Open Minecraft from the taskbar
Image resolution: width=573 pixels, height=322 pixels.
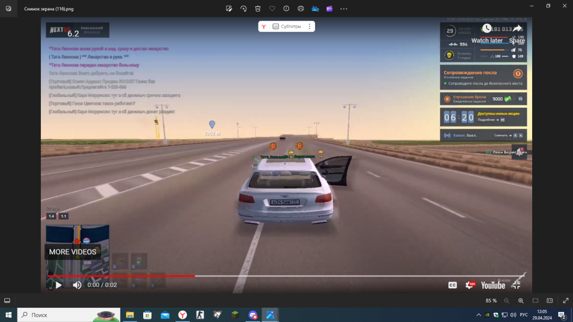[x=235, y=315]
